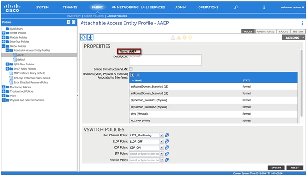
Task: Open Port Channel Policy dropdown
Action: [162, 135]
